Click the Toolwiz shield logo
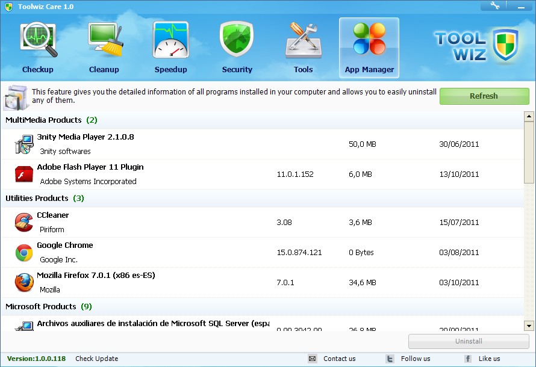Viewport: 536px width, 367px height. tap(505, 45)
